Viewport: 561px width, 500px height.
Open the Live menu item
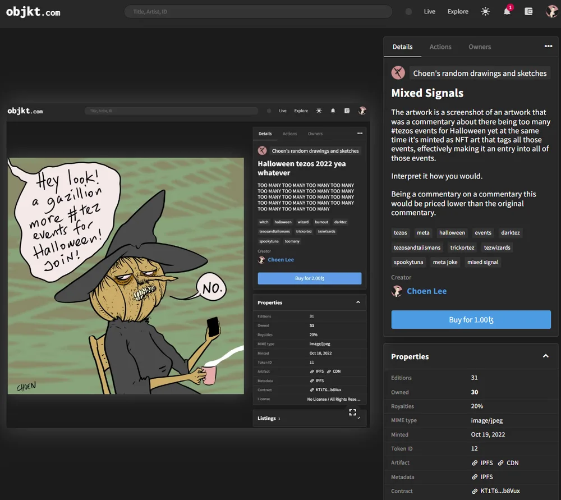[x=429, y=11]
